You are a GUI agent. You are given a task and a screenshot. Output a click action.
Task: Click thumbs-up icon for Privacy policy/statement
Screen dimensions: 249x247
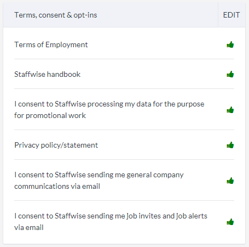[x=230, y=145]
